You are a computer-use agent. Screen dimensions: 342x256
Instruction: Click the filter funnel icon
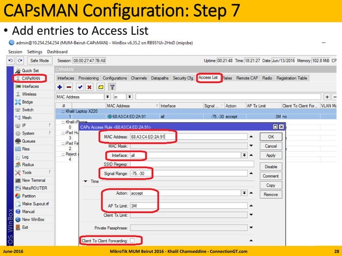tap(112, 87)
